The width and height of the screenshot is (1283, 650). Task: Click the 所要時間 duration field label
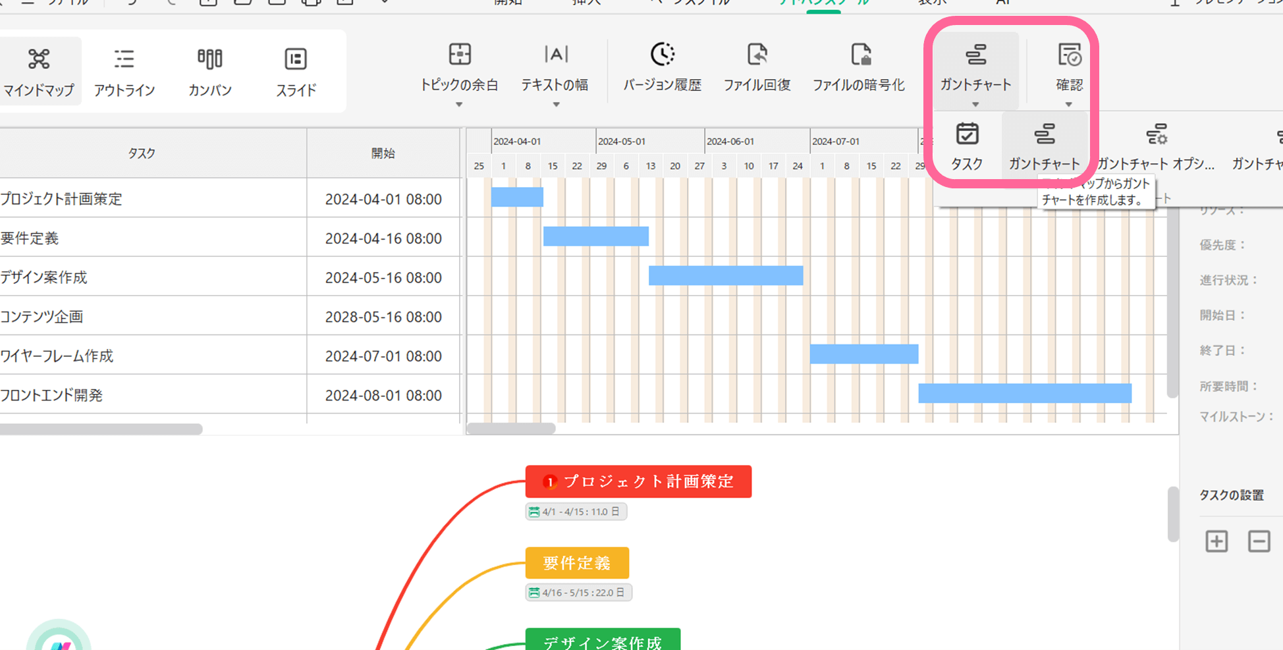pyautogui.click(x=1229, y=386)
